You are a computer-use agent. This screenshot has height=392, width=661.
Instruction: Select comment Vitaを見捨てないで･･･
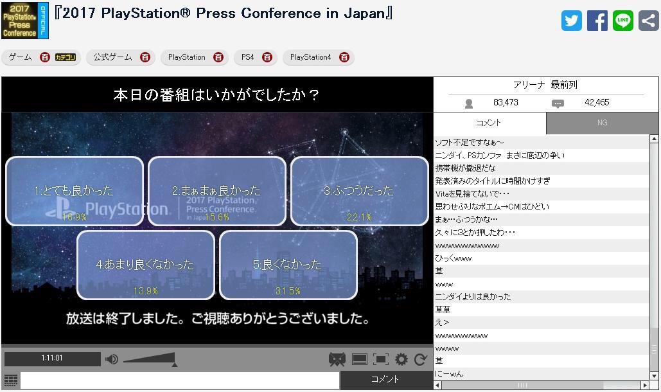coord(542,194)
